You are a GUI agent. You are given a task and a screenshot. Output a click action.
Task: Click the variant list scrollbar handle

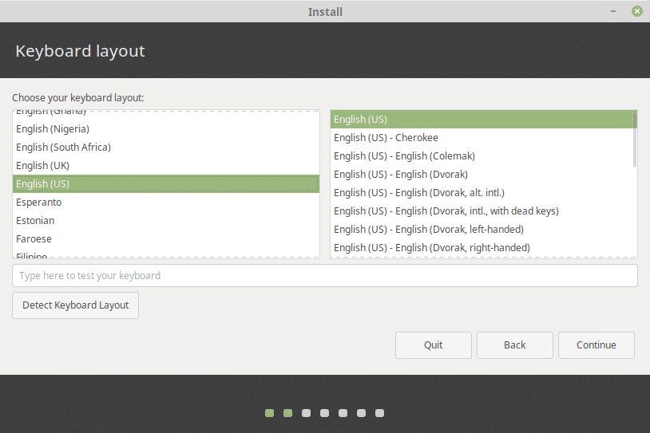click(x=635, y=140)
